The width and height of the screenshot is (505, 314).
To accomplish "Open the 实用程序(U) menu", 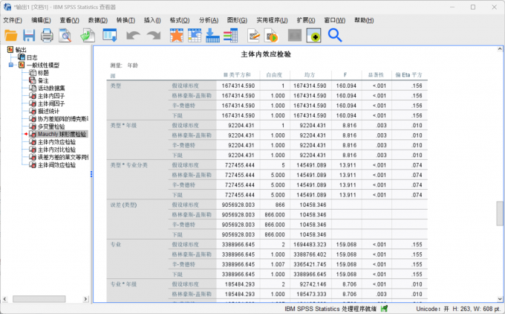I will pos(272,20).
